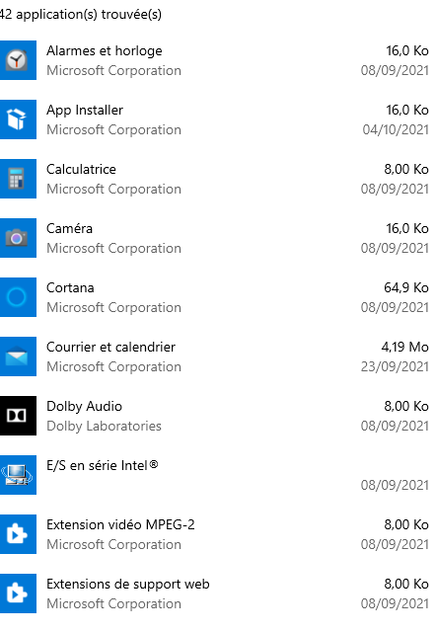Image resolution: width=436 pixels, height=632 pixels.
Task: Click the Calculatrice calculator icon
Action: point(18,179)
